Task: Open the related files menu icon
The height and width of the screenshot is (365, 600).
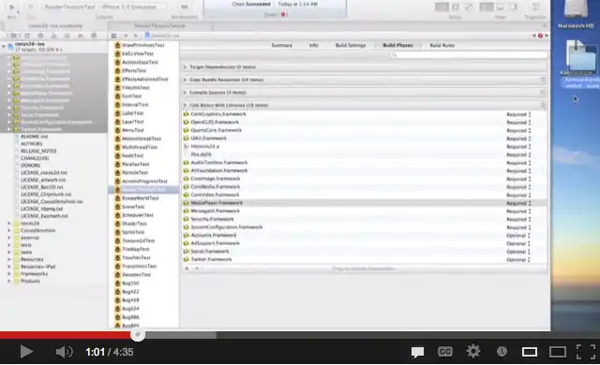Action: coord(113,36)
